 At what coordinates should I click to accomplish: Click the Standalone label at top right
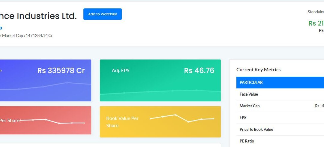[x=316, y=12]
